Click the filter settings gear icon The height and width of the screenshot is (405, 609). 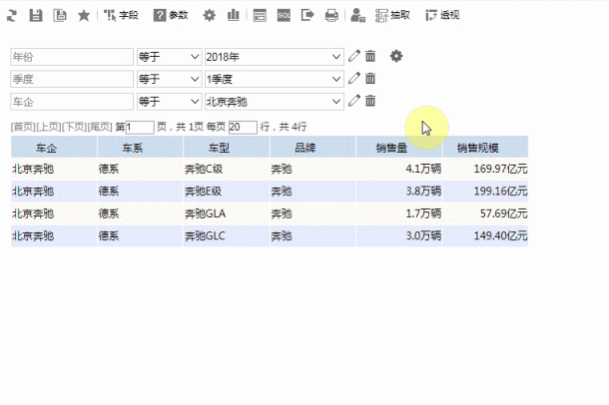[396, 56]
